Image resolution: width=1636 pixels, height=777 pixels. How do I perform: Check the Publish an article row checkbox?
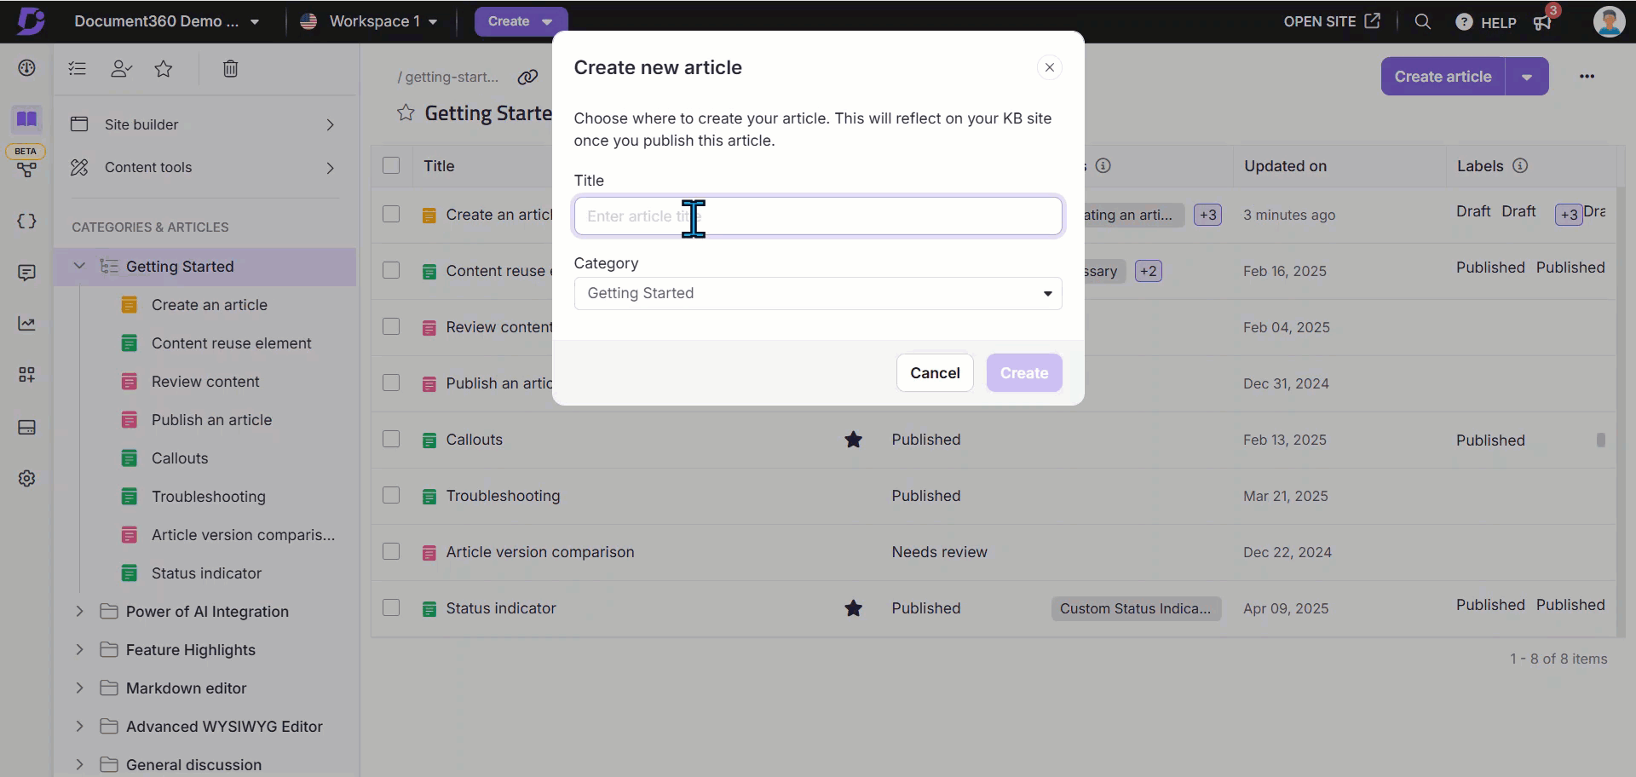[391, 383]
